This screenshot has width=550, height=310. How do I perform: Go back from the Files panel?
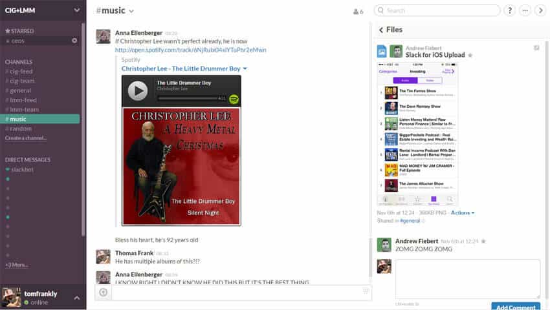[x=381, y=30]
